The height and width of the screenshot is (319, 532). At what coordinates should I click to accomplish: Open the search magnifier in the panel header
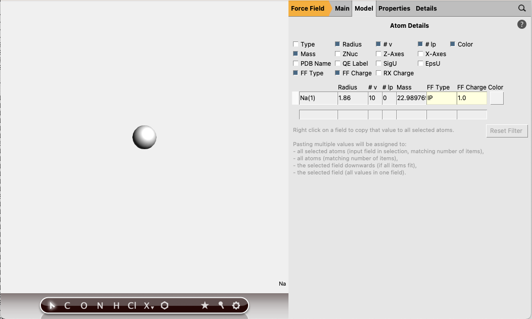(x=523, y=8)
